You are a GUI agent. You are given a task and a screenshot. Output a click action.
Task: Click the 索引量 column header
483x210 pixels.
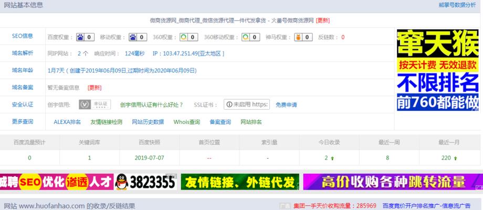[x=269, y=143]
